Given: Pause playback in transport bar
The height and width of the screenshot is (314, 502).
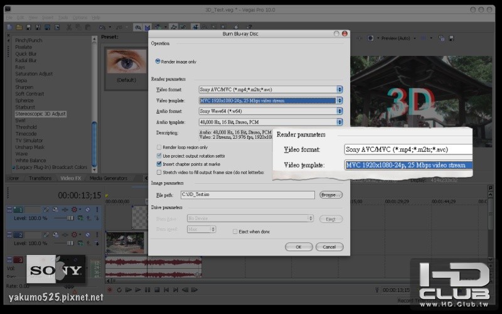Looking at the screenshot, I should [147, 290].
